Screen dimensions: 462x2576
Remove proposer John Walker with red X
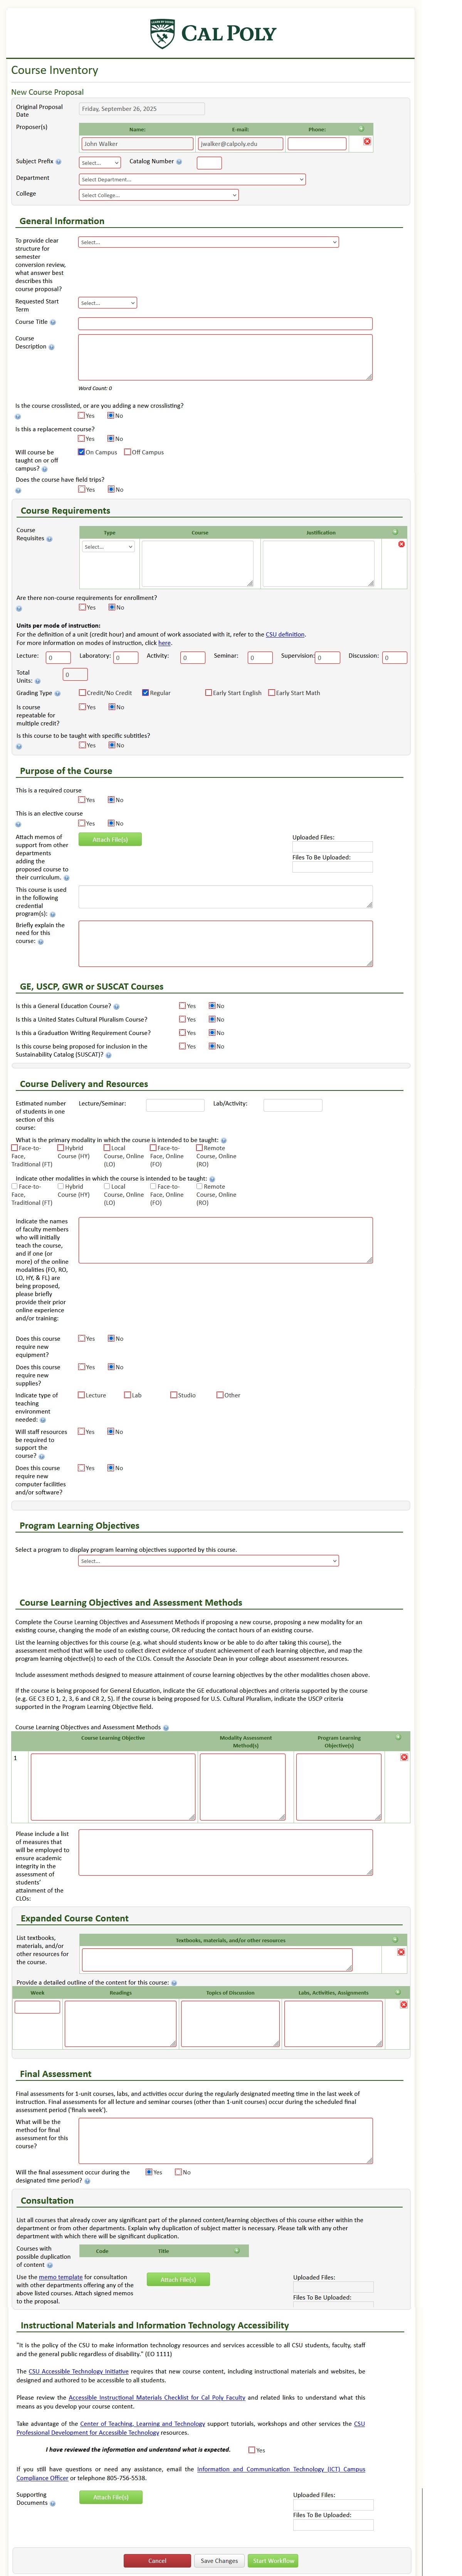point(366,142)
